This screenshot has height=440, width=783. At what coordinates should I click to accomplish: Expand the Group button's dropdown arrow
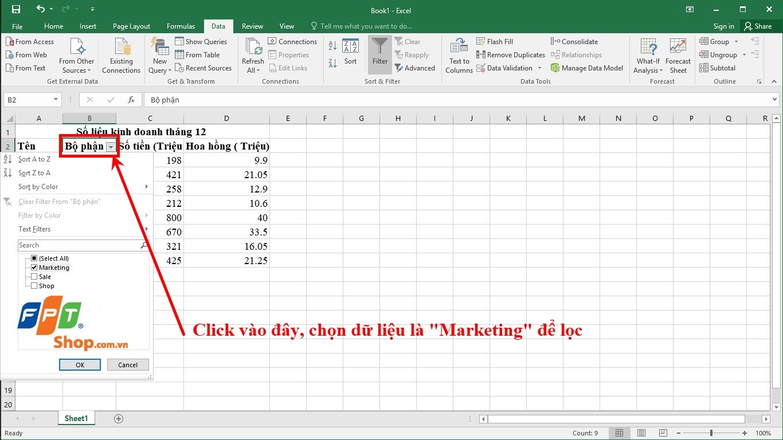pyautogui.click(x=737, y=42)
